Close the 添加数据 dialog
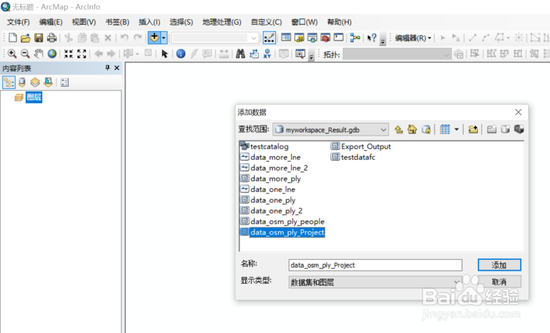The height and width of the screenshot is (333, 550). [x=518, y=112]
